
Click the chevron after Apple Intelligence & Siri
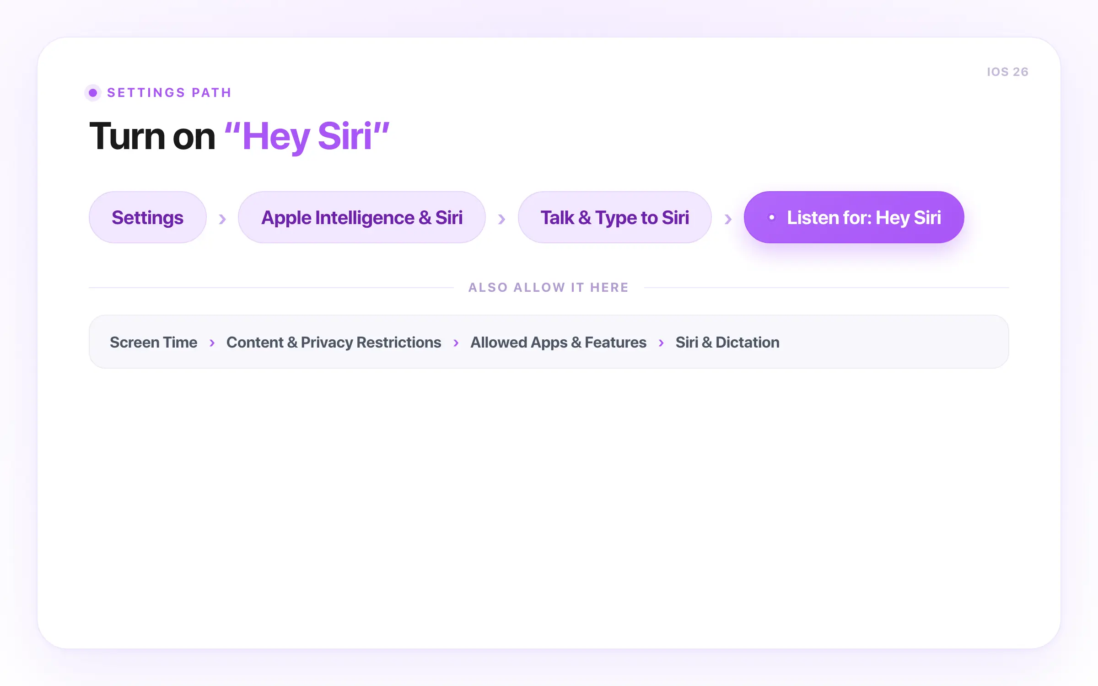point(501,219)
